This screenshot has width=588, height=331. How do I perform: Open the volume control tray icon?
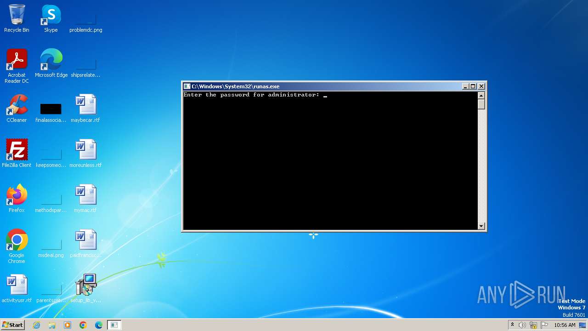point(522,325)
